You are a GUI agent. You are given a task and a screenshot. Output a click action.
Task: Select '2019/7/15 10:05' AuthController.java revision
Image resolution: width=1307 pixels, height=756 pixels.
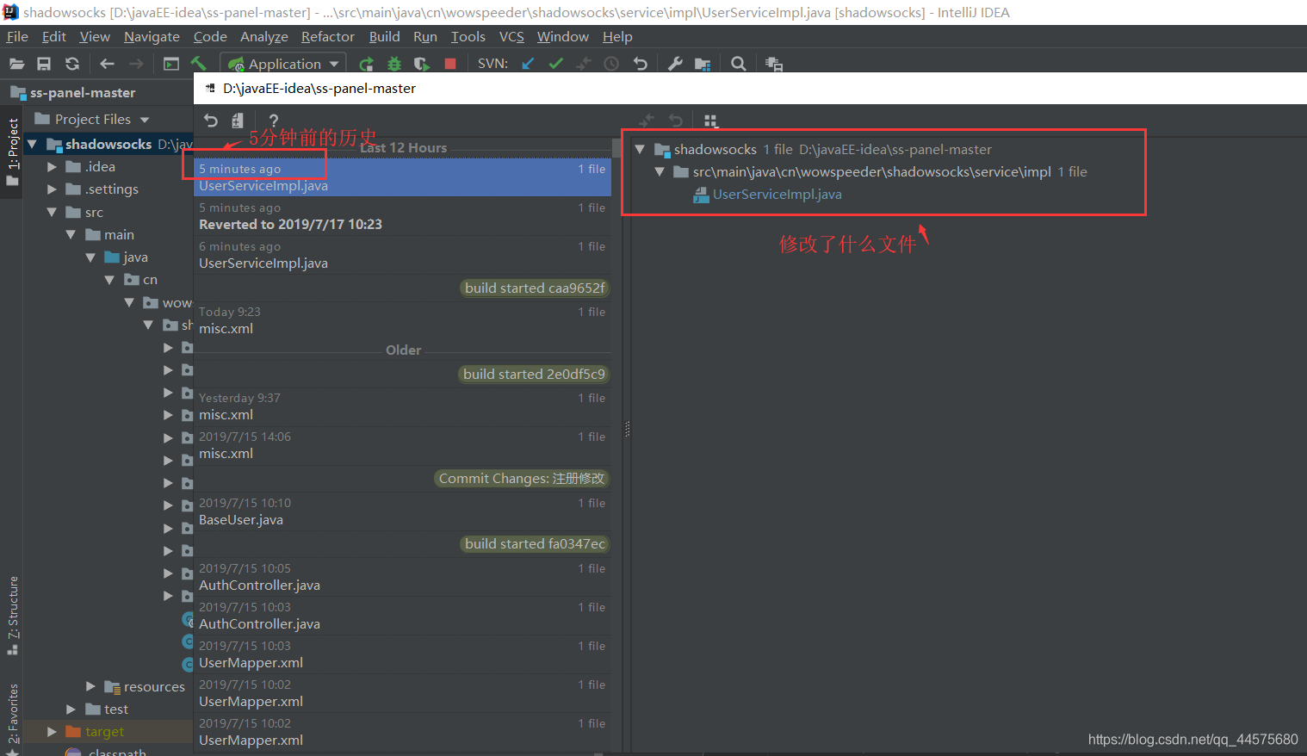[x=402, y=577]
